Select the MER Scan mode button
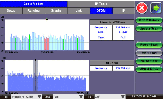164x100 pixels. (149, 53)
